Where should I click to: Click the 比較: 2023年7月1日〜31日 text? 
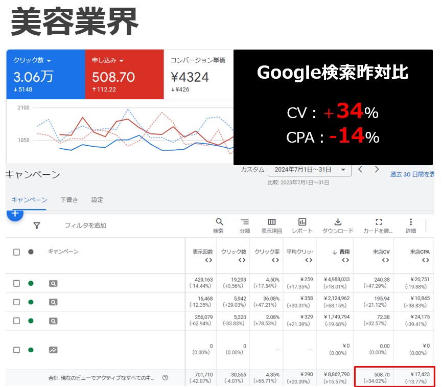point(298,183)
